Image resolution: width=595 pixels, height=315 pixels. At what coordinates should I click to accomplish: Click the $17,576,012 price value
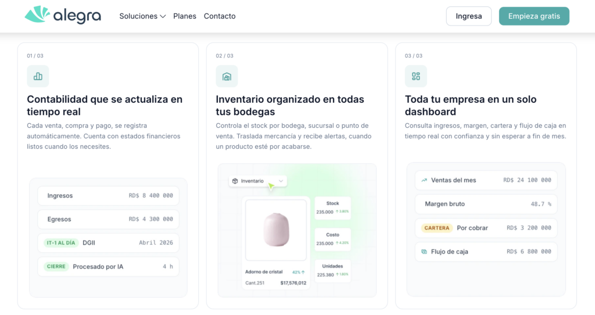click(x=293, y=283)
